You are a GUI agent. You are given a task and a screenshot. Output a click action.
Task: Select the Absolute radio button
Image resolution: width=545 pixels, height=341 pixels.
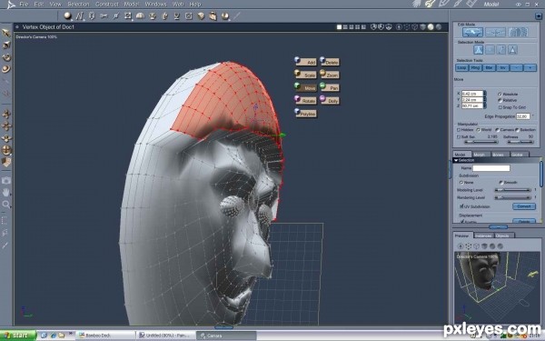500,94
